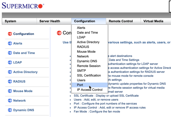Open the Virtual Media menu
Screen dimensions: 171x117
(153, 21)
